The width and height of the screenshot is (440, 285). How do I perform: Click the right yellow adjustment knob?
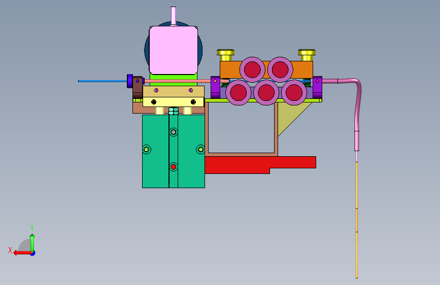pos(307,55)
